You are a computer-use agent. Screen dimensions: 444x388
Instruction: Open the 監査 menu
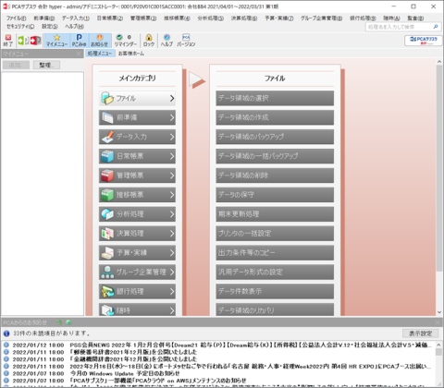point(415,18)
